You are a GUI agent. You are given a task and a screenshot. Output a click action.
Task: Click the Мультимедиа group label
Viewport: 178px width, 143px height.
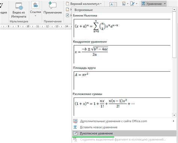pyautogui.click(x=19, y=21)
